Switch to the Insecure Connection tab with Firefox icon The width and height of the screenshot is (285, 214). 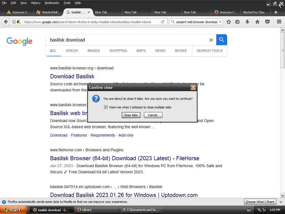[226, 12]
